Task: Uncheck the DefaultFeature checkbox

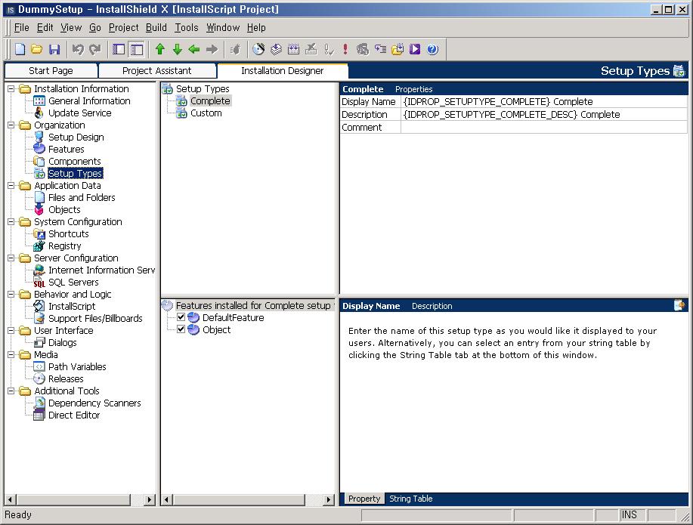Action: [181, 317]
